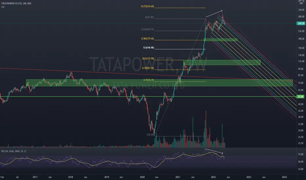
Task: Click the 29.00 price axis label
Action: point(301,130)
